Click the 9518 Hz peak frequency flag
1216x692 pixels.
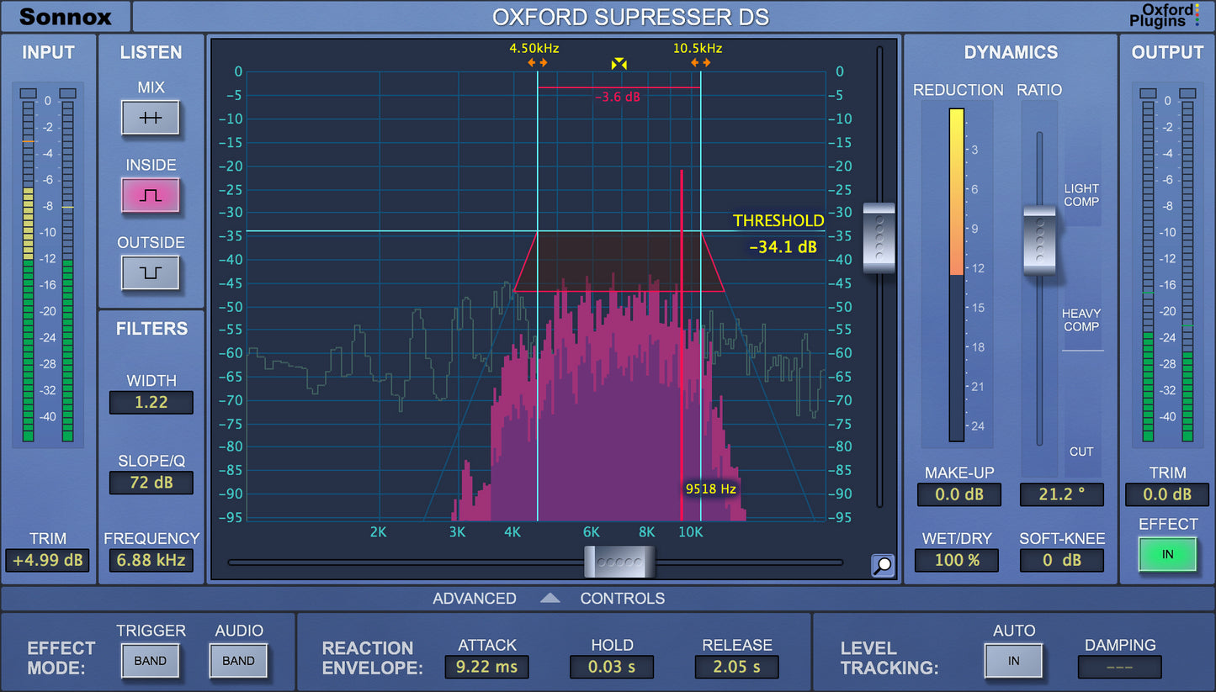pyautogui.click(x=709, y=489)
